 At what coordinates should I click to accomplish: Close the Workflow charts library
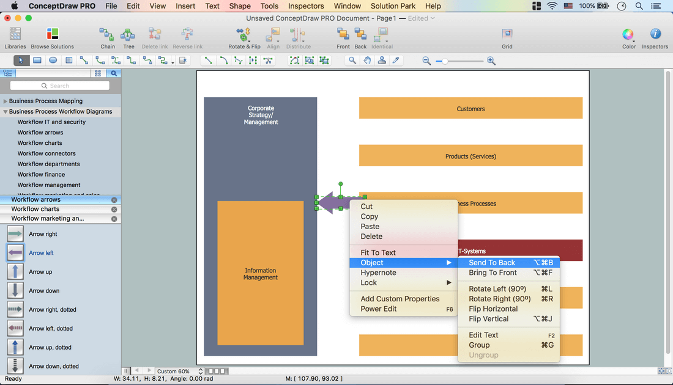(114, 209)
